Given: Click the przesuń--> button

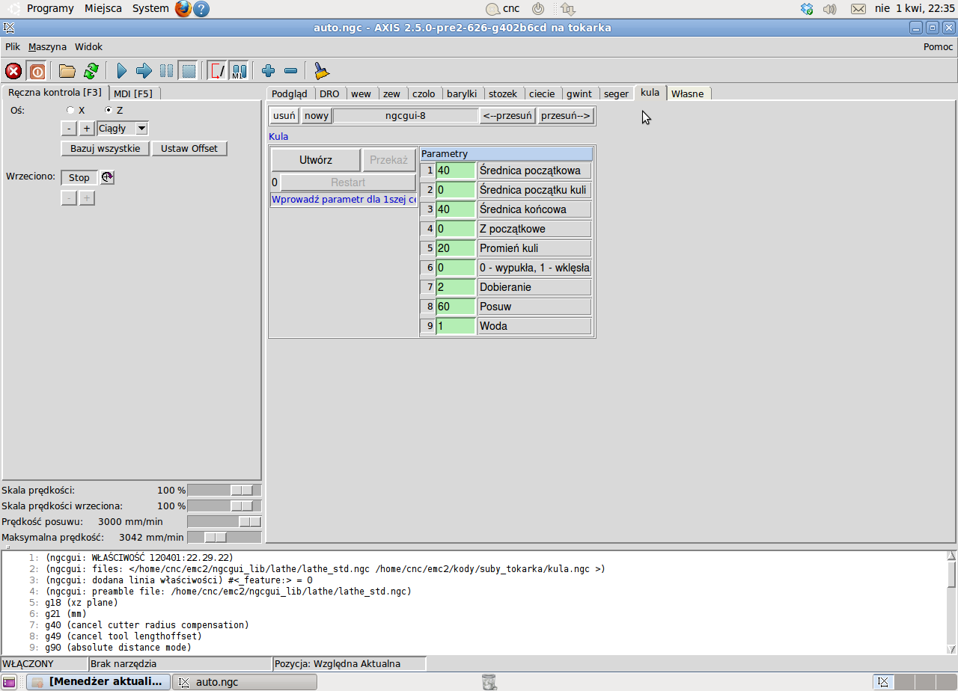Looking at the screenshot, I should (x=566, y=116).
